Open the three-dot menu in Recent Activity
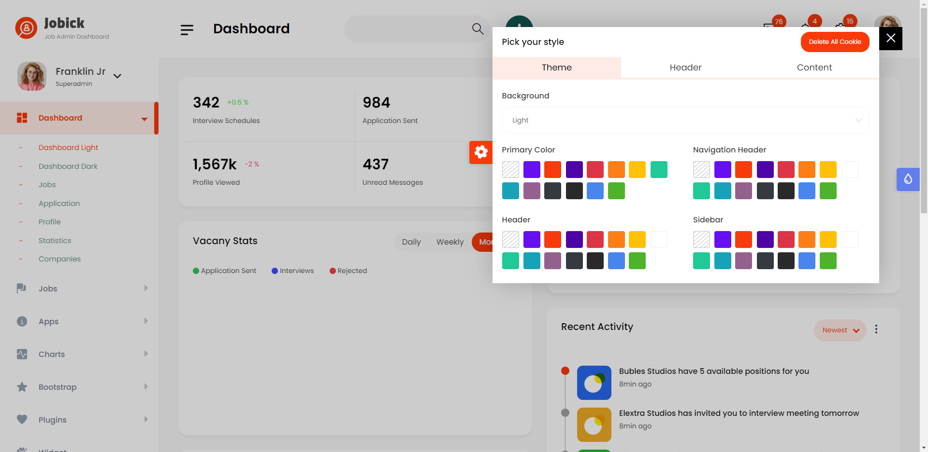The width and height of the screenshot is (928, 452). point(876,329)
